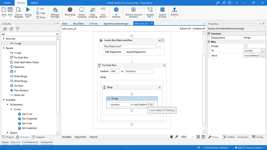Click the Cut scissors icon

tap(38, 9)
